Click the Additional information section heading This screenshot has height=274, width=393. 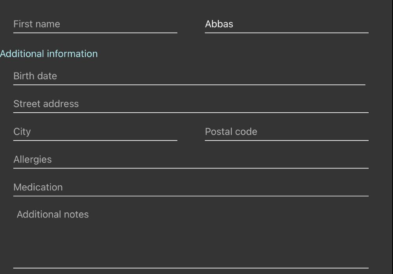(x=49, y=54)
